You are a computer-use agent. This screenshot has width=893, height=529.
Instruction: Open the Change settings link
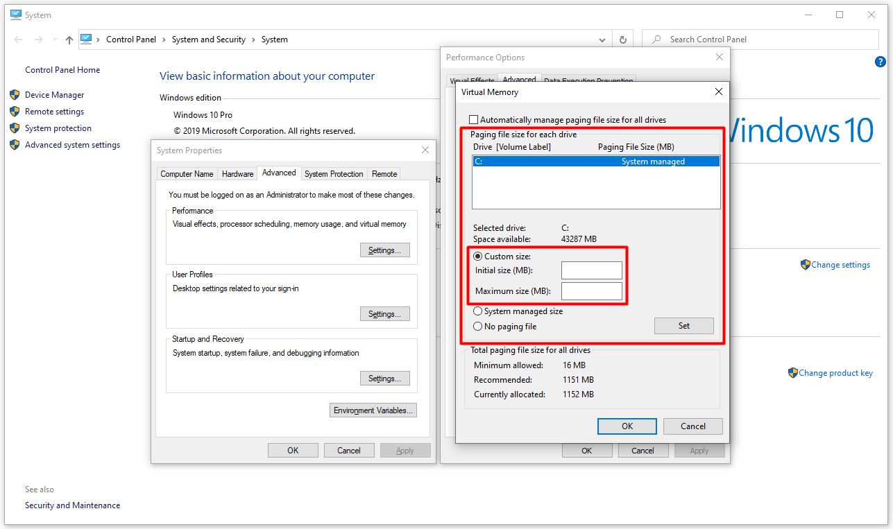(840, 265)
